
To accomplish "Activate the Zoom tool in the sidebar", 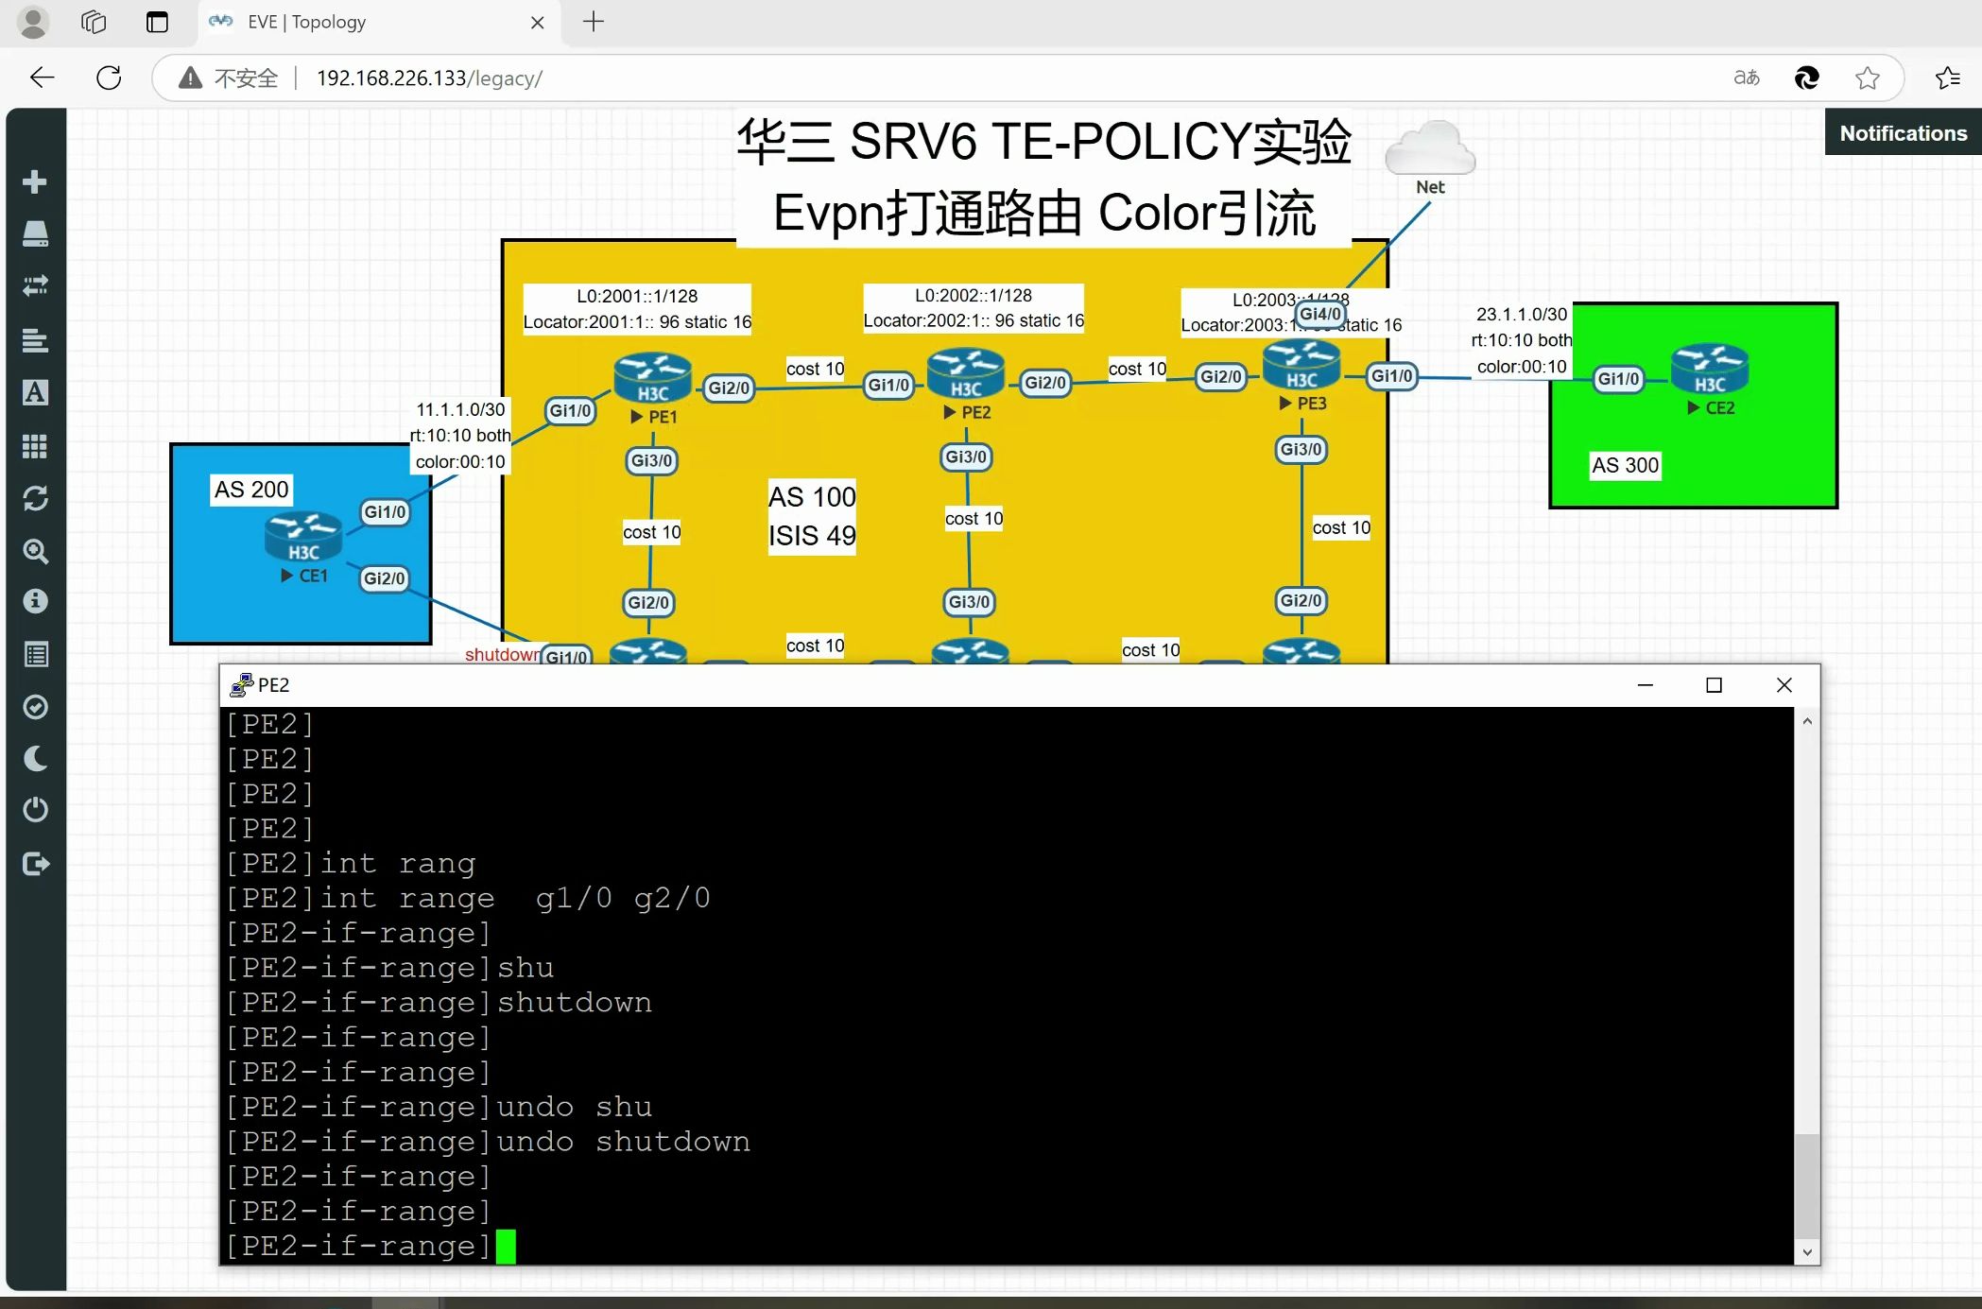I will (36, 552).
